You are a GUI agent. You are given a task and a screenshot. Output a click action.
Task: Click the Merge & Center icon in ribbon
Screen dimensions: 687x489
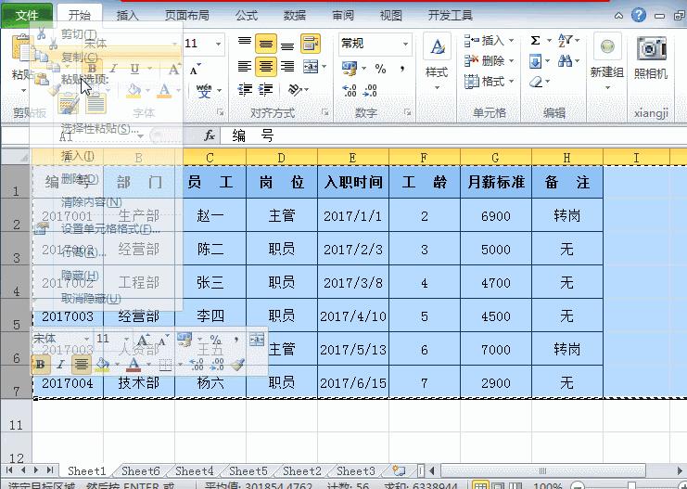311,66
